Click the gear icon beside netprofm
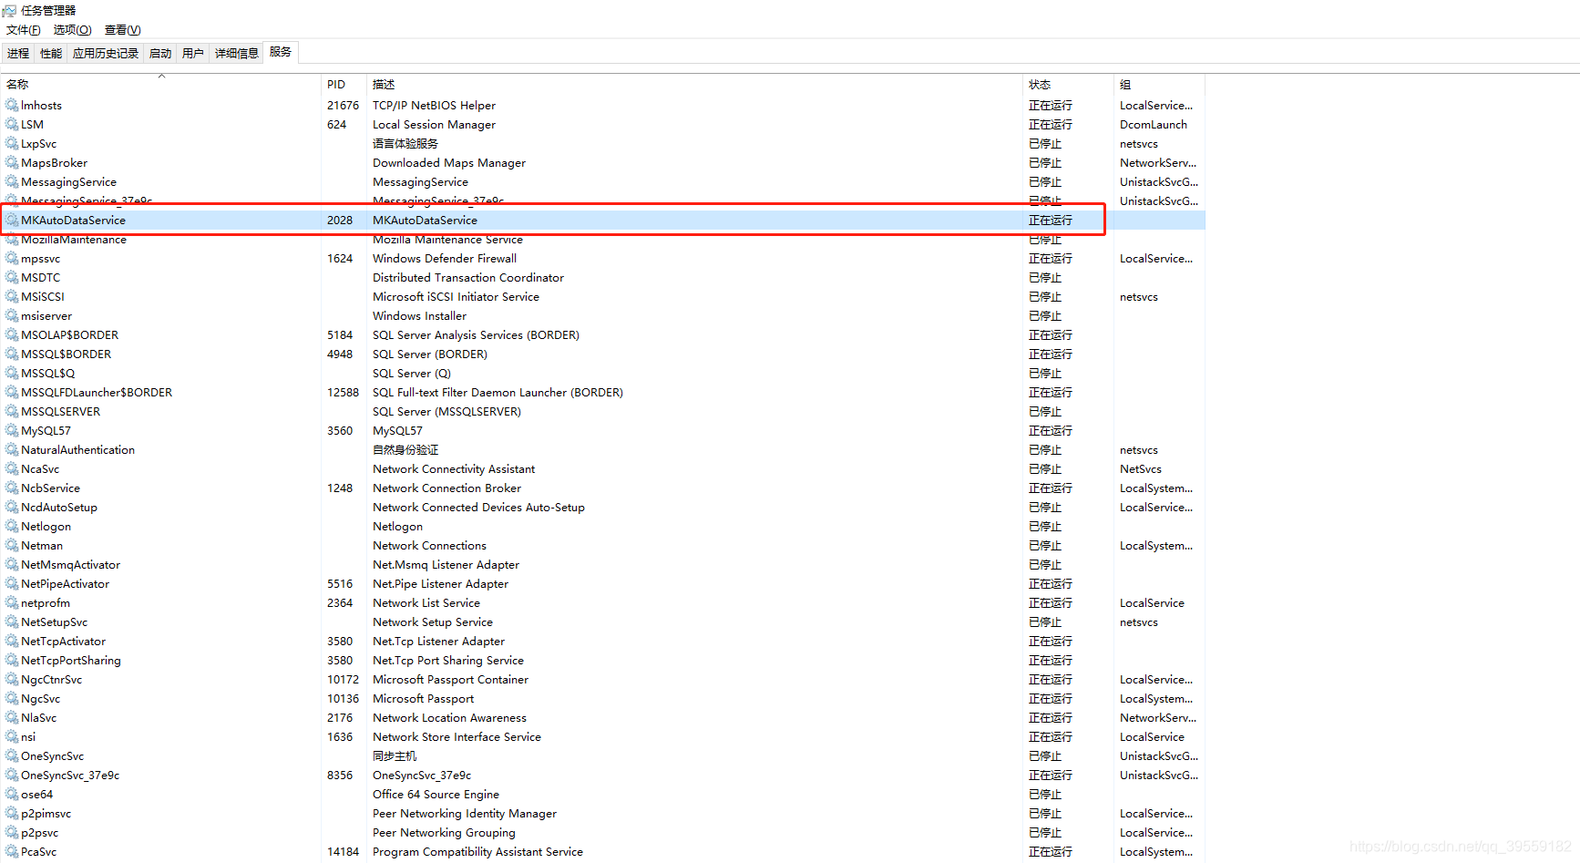 pyautogui.click(x=12, y=602)
